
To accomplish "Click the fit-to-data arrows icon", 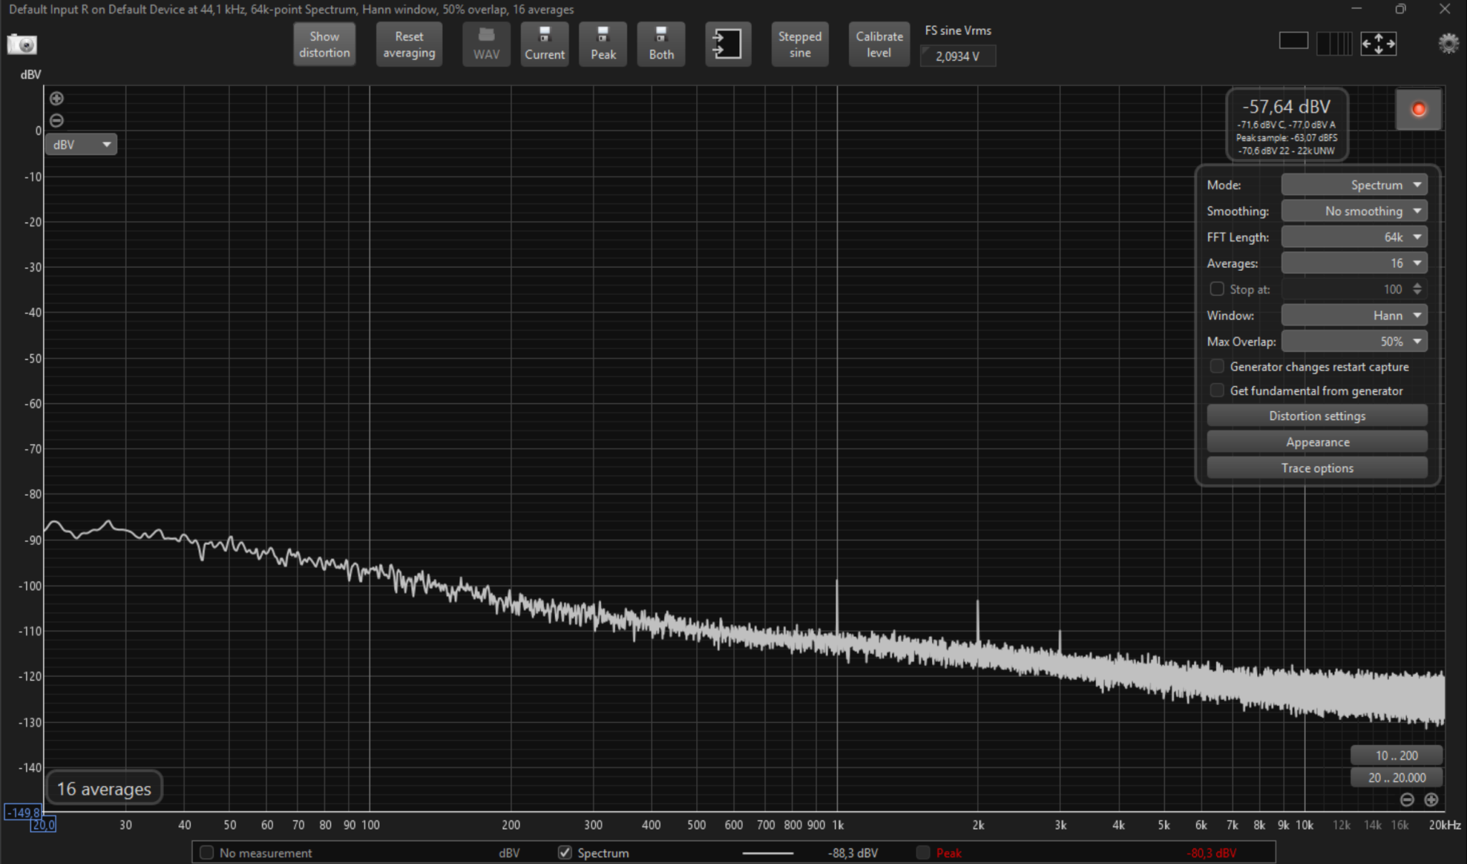I will coord(1379,44).
